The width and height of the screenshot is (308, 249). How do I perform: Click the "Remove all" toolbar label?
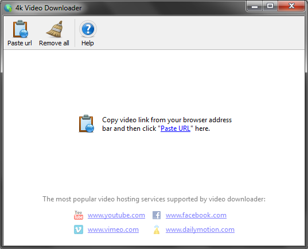54,43
